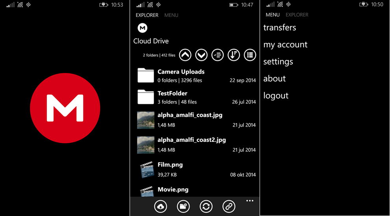Tap 10:50 clock in menu screen

(x=377, y=4)
